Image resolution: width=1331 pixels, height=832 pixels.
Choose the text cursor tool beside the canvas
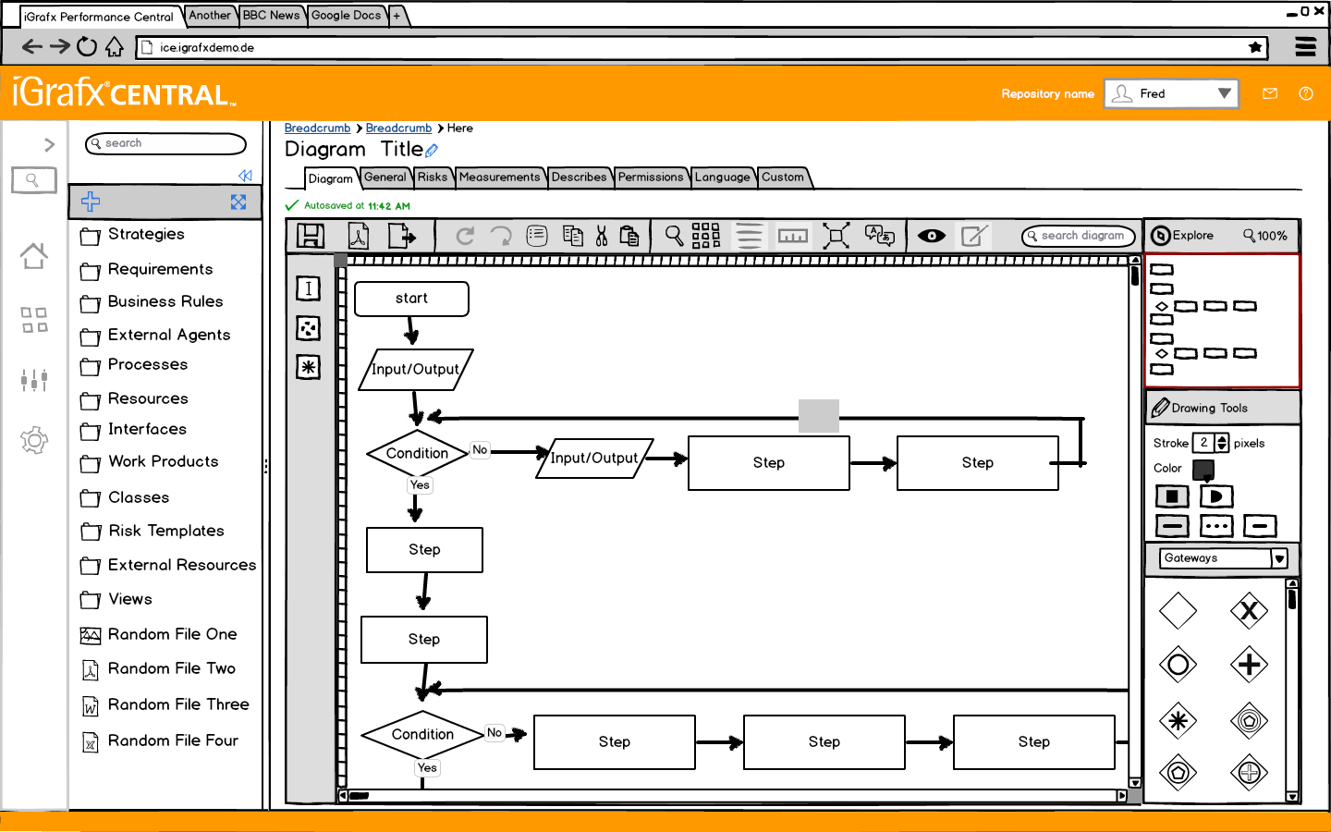308,288
